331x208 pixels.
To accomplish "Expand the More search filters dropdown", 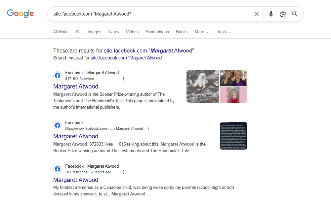I will point(202,32).
